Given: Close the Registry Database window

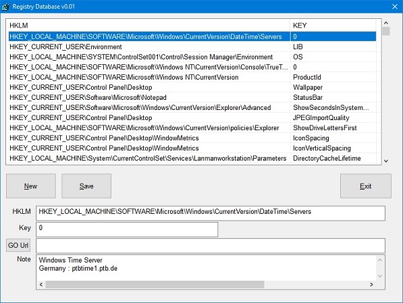Looking at the screenshot, I should (395, 7).
